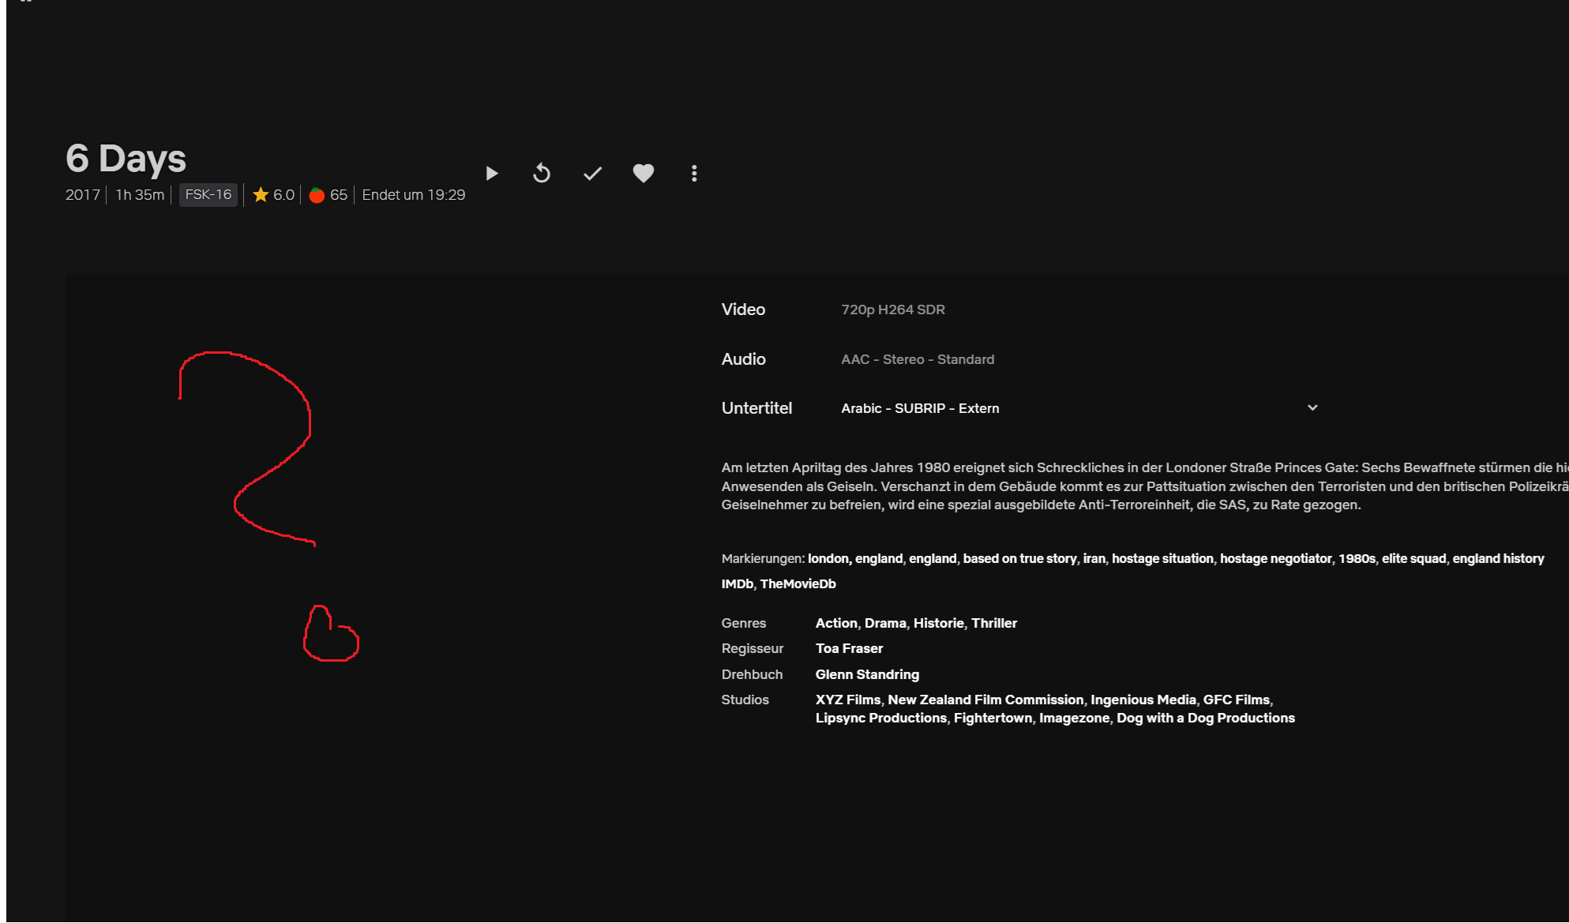
Task: Toggle the watched checkmark icon
Action: point(592,173)
